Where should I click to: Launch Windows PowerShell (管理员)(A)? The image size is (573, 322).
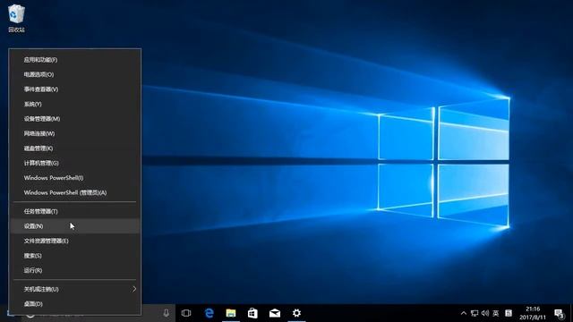pos(74,192)
